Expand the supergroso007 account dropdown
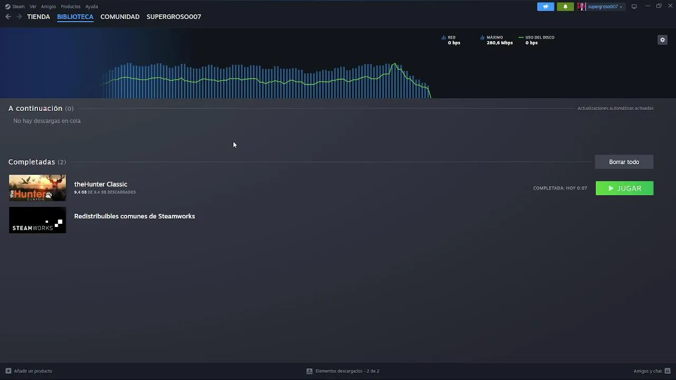The height and width of the screenshot is (380, 676). click(x=605, y=6)
